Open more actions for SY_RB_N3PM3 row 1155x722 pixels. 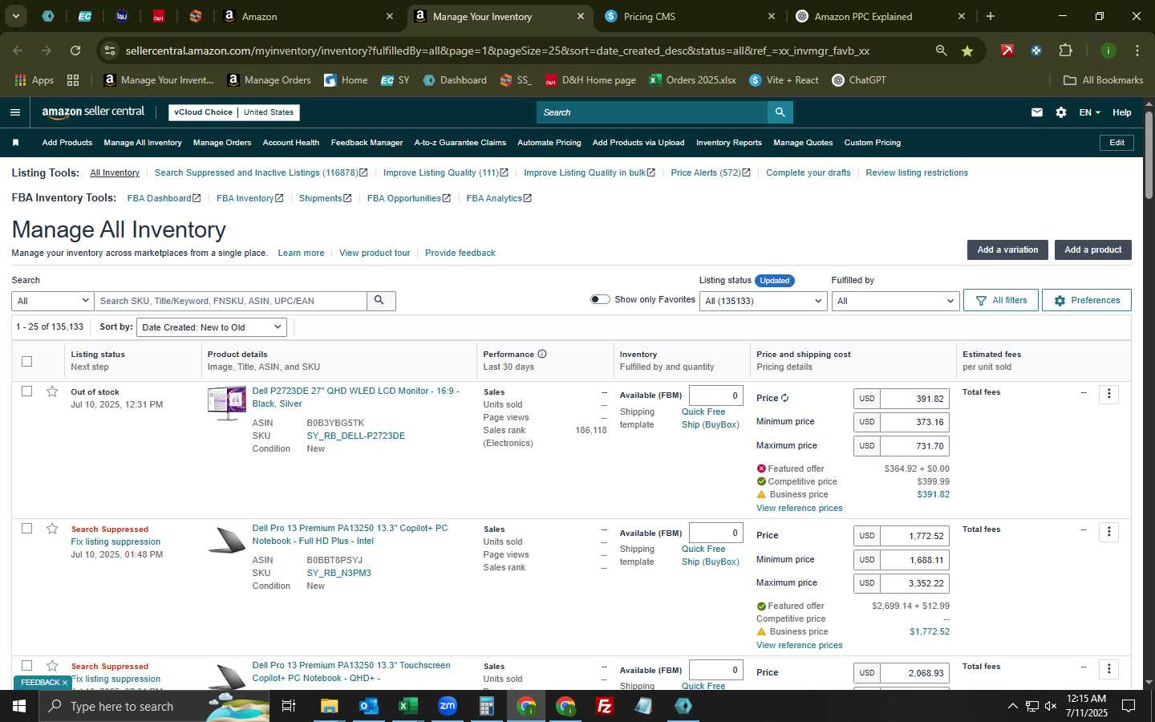(x=1108, y=532)
